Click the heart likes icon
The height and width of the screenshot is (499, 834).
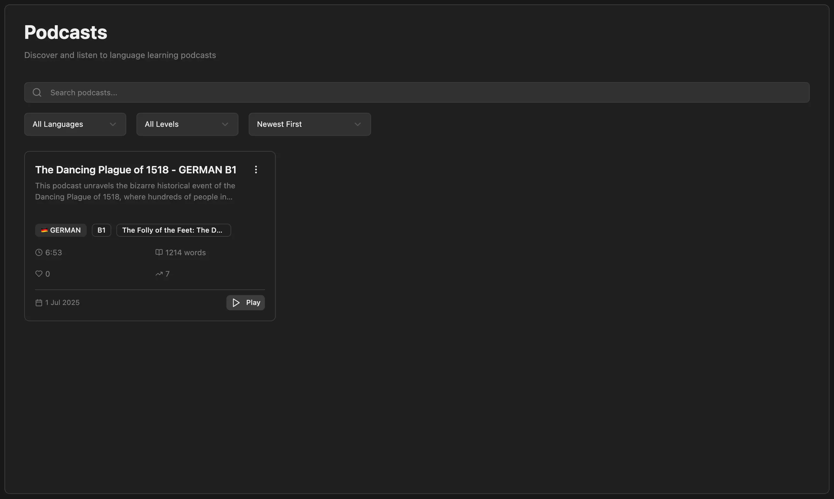[39, 274]
